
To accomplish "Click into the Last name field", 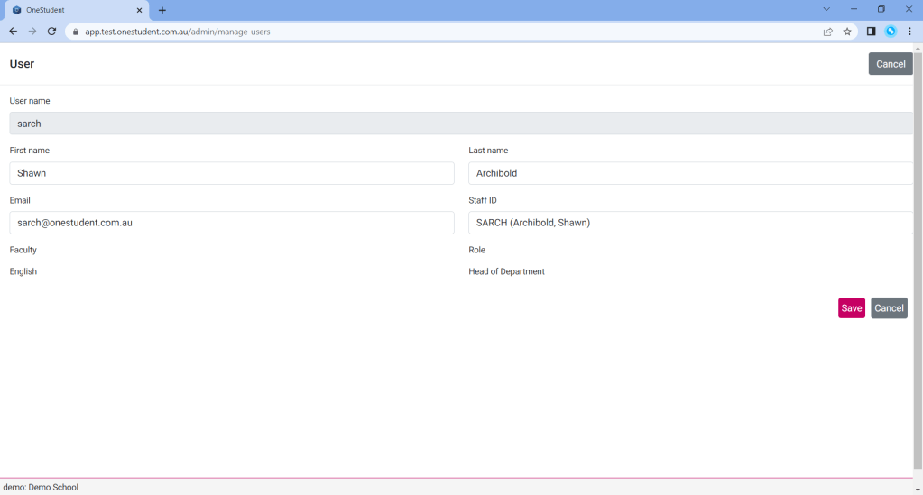I will pos(690,173).
